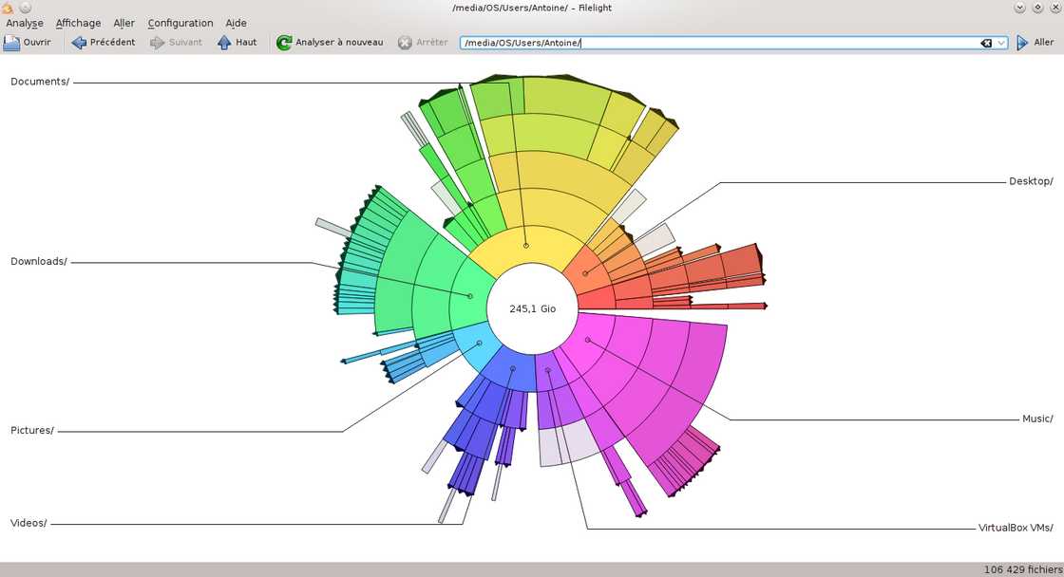
Task: Click inside the location path field
Action: pos(712,43)
